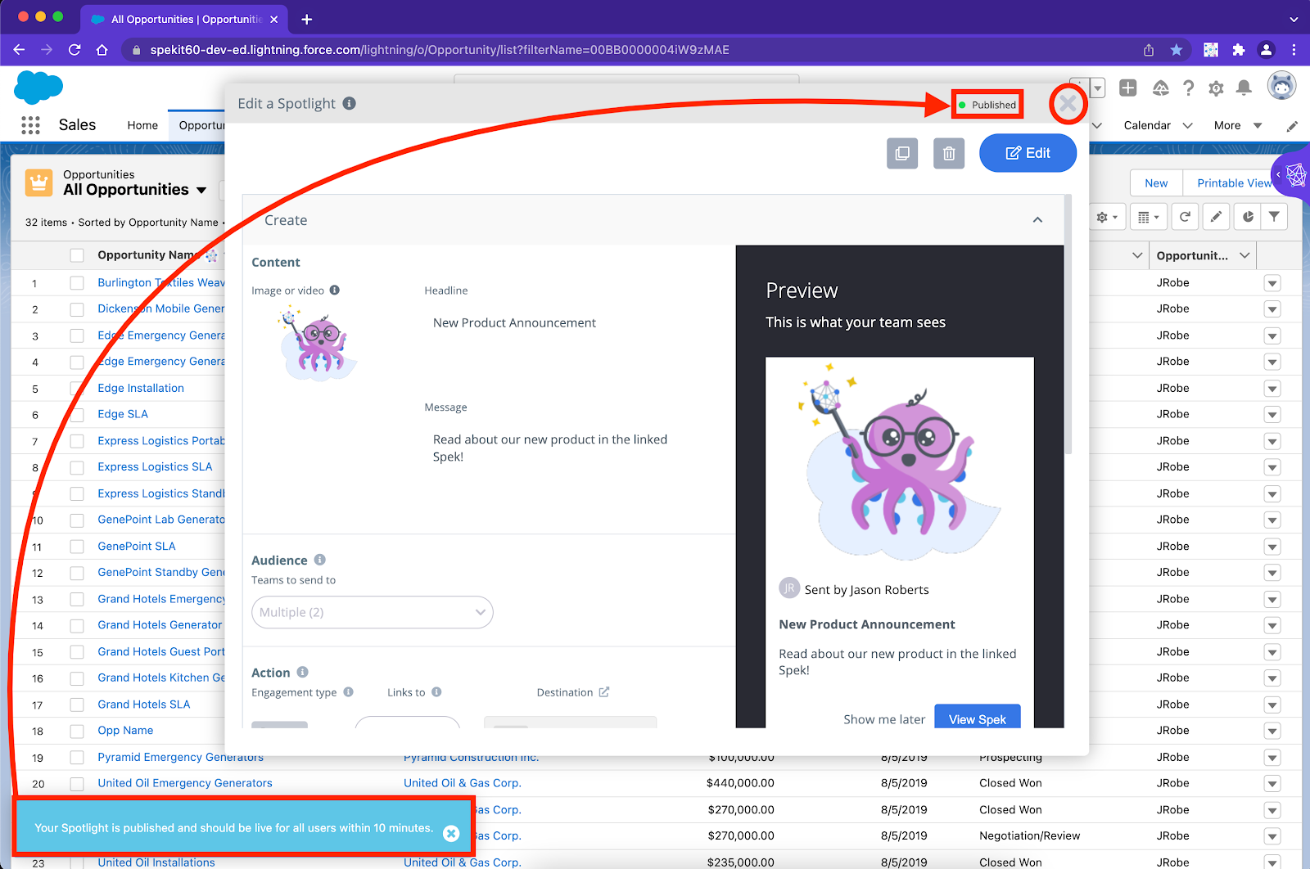The height and width of the screenshot is (869, 1310).
Task: Go to the Home tab
Action: click(x=142, y=125)
